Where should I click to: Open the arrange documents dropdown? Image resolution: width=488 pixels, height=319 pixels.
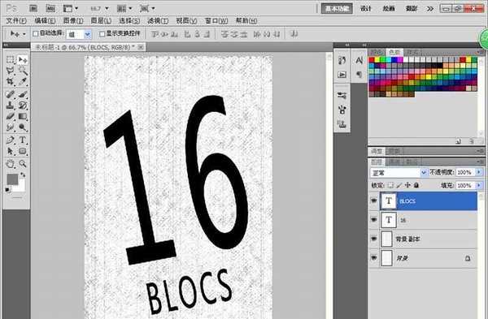(x=124, y=8)
